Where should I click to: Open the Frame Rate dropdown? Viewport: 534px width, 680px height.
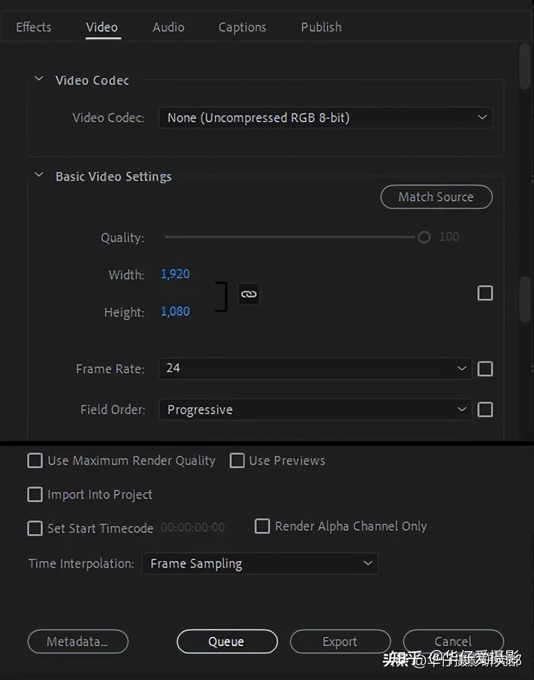(315, 368)
